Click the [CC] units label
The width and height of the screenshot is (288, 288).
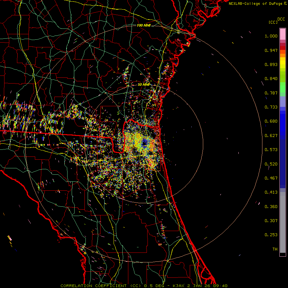(x=273, y=22)
